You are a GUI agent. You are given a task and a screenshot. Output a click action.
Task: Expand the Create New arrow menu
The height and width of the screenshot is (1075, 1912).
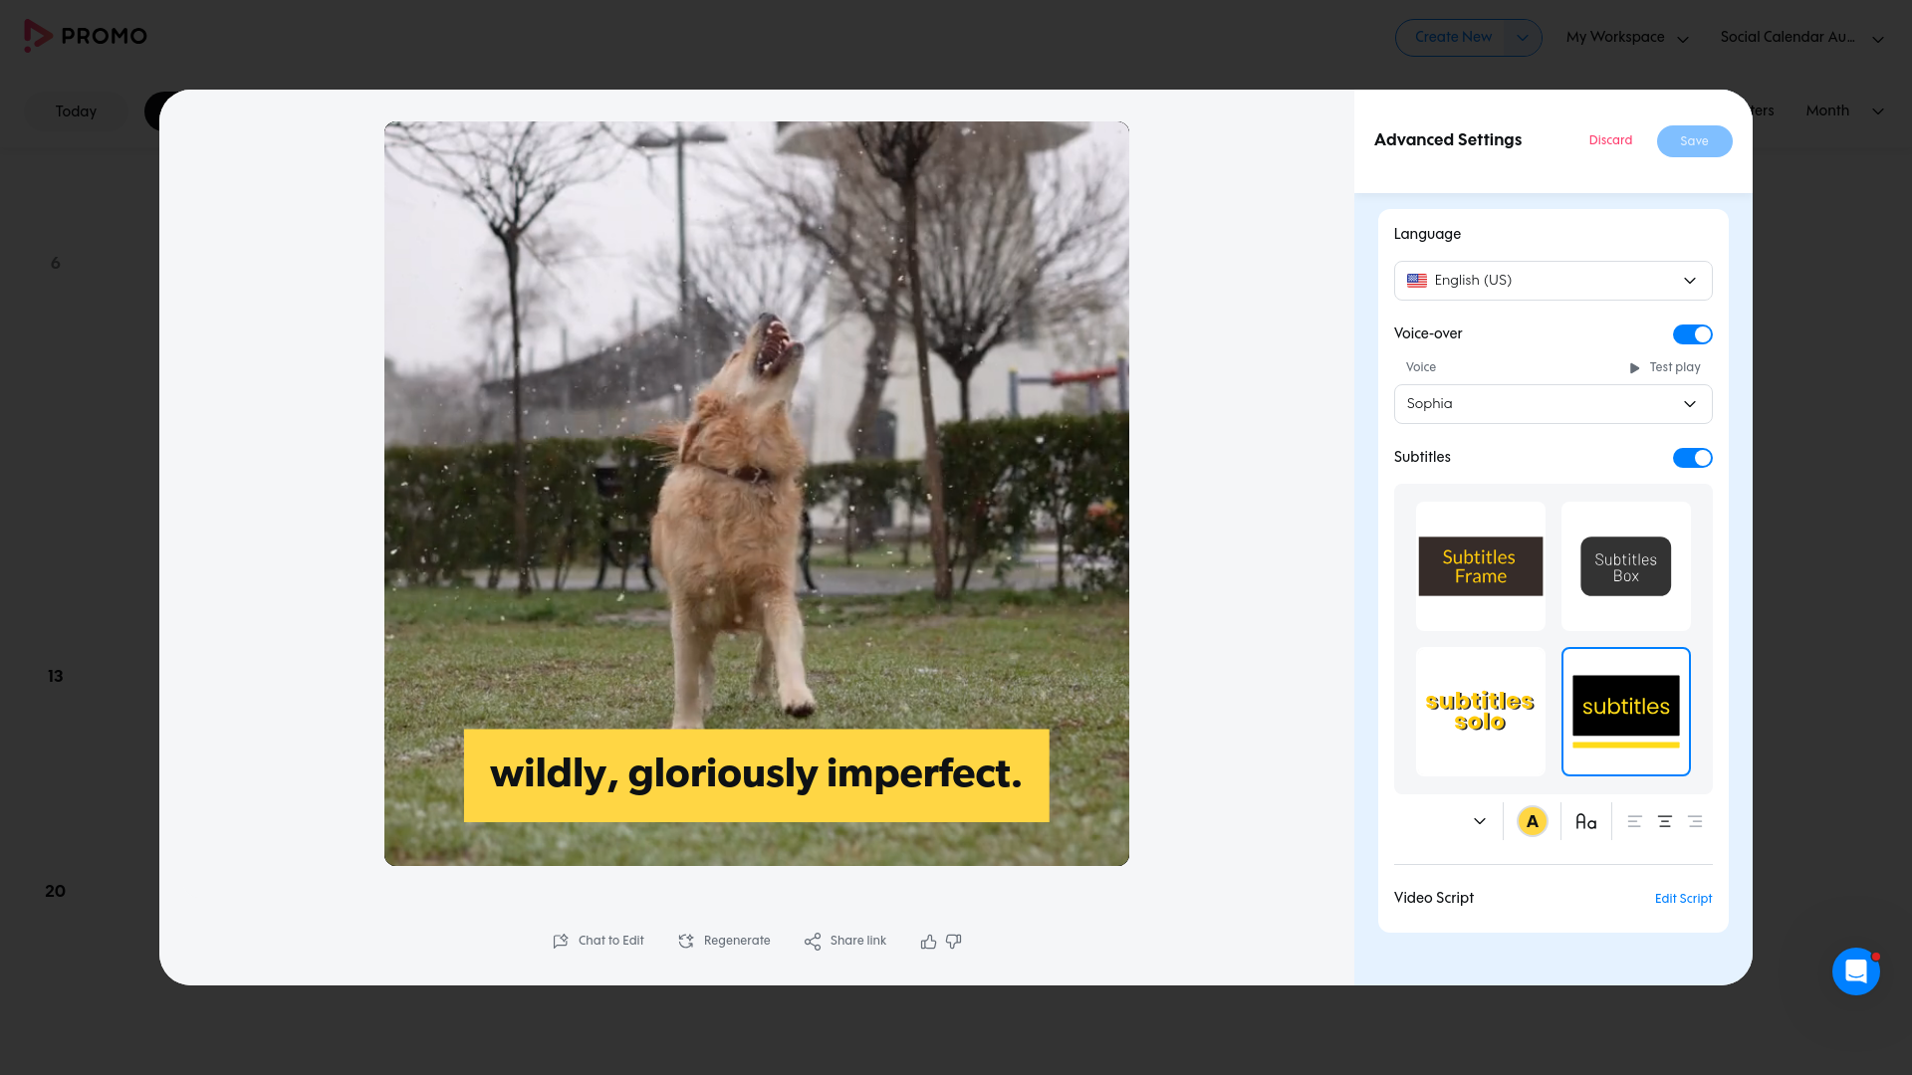click(1522, 38)
